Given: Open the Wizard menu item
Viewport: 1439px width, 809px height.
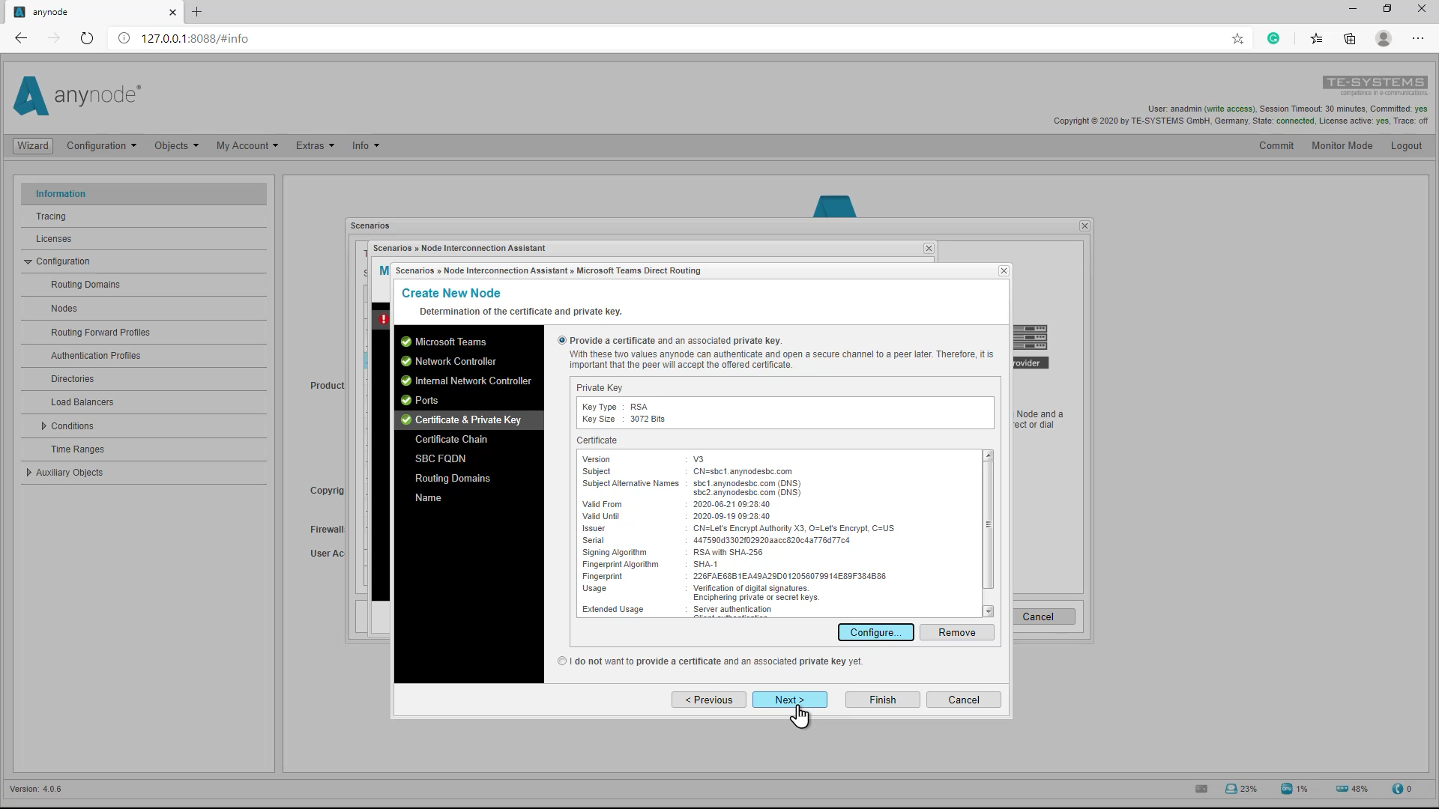Looking at the screenshot, I should pyautogui.click(x=33, y=145).
